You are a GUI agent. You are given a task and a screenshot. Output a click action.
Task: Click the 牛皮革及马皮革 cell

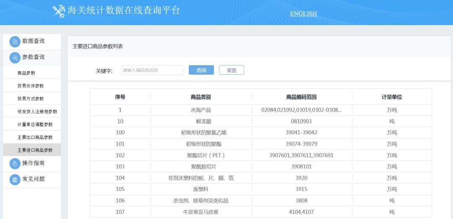201,212
